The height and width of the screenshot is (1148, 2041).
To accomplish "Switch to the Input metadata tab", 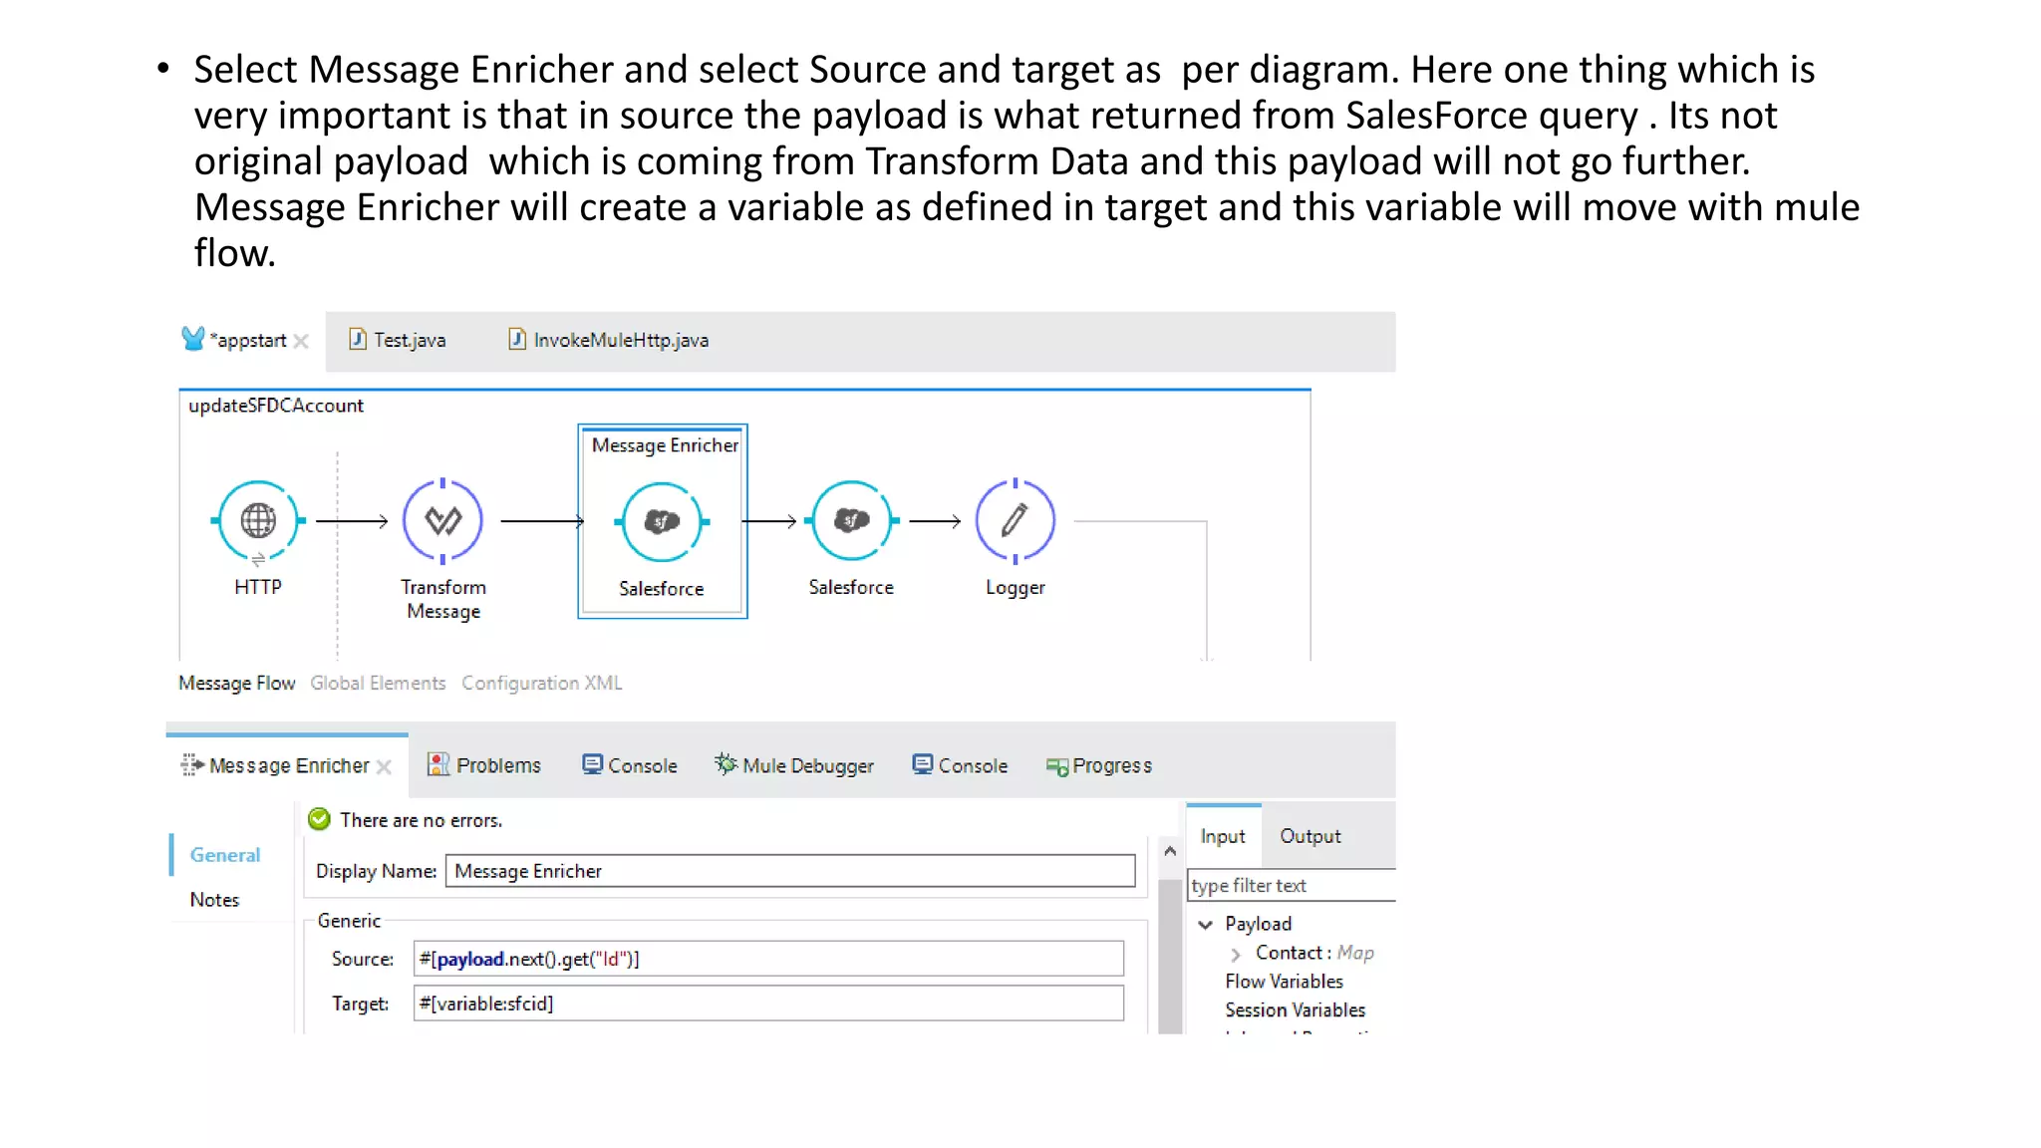I will coord(1223,836).
